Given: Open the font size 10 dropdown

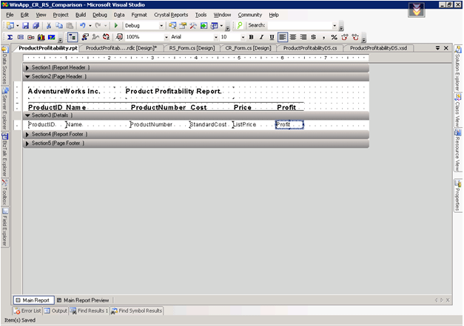Looking at the screenshot, I should point(243,37).
